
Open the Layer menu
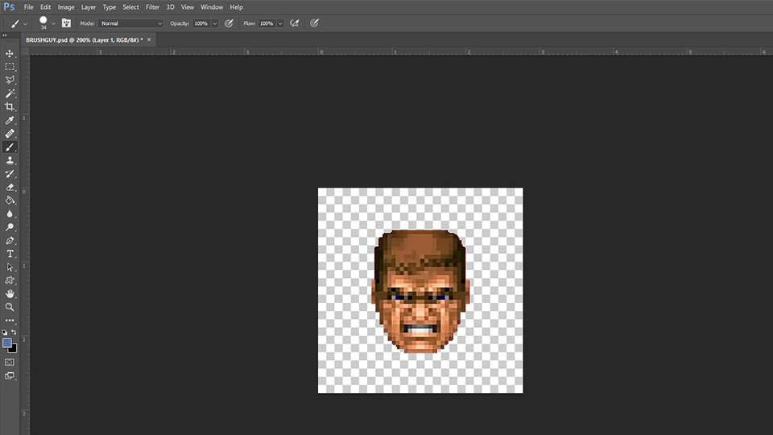(89, 7)
